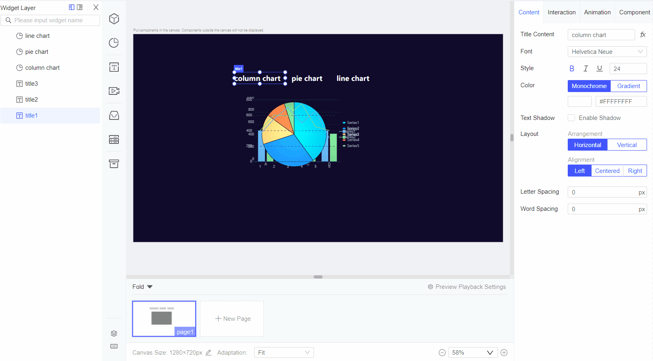This screenshot has height=361, width=653.
Task: Close the Widget Layer panel
Action: point(96,7)
